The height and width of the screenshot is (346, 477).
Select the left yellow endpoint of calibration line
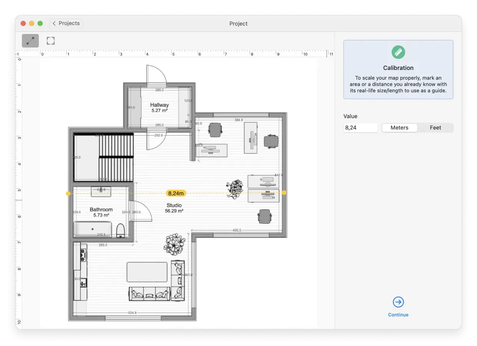point(68,193)
